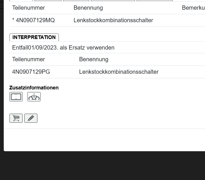Image resolution: width=205 pixels, height=180 pixels.
Task: Click the Zusatzinformationen heading
Action: coord(34,88)
